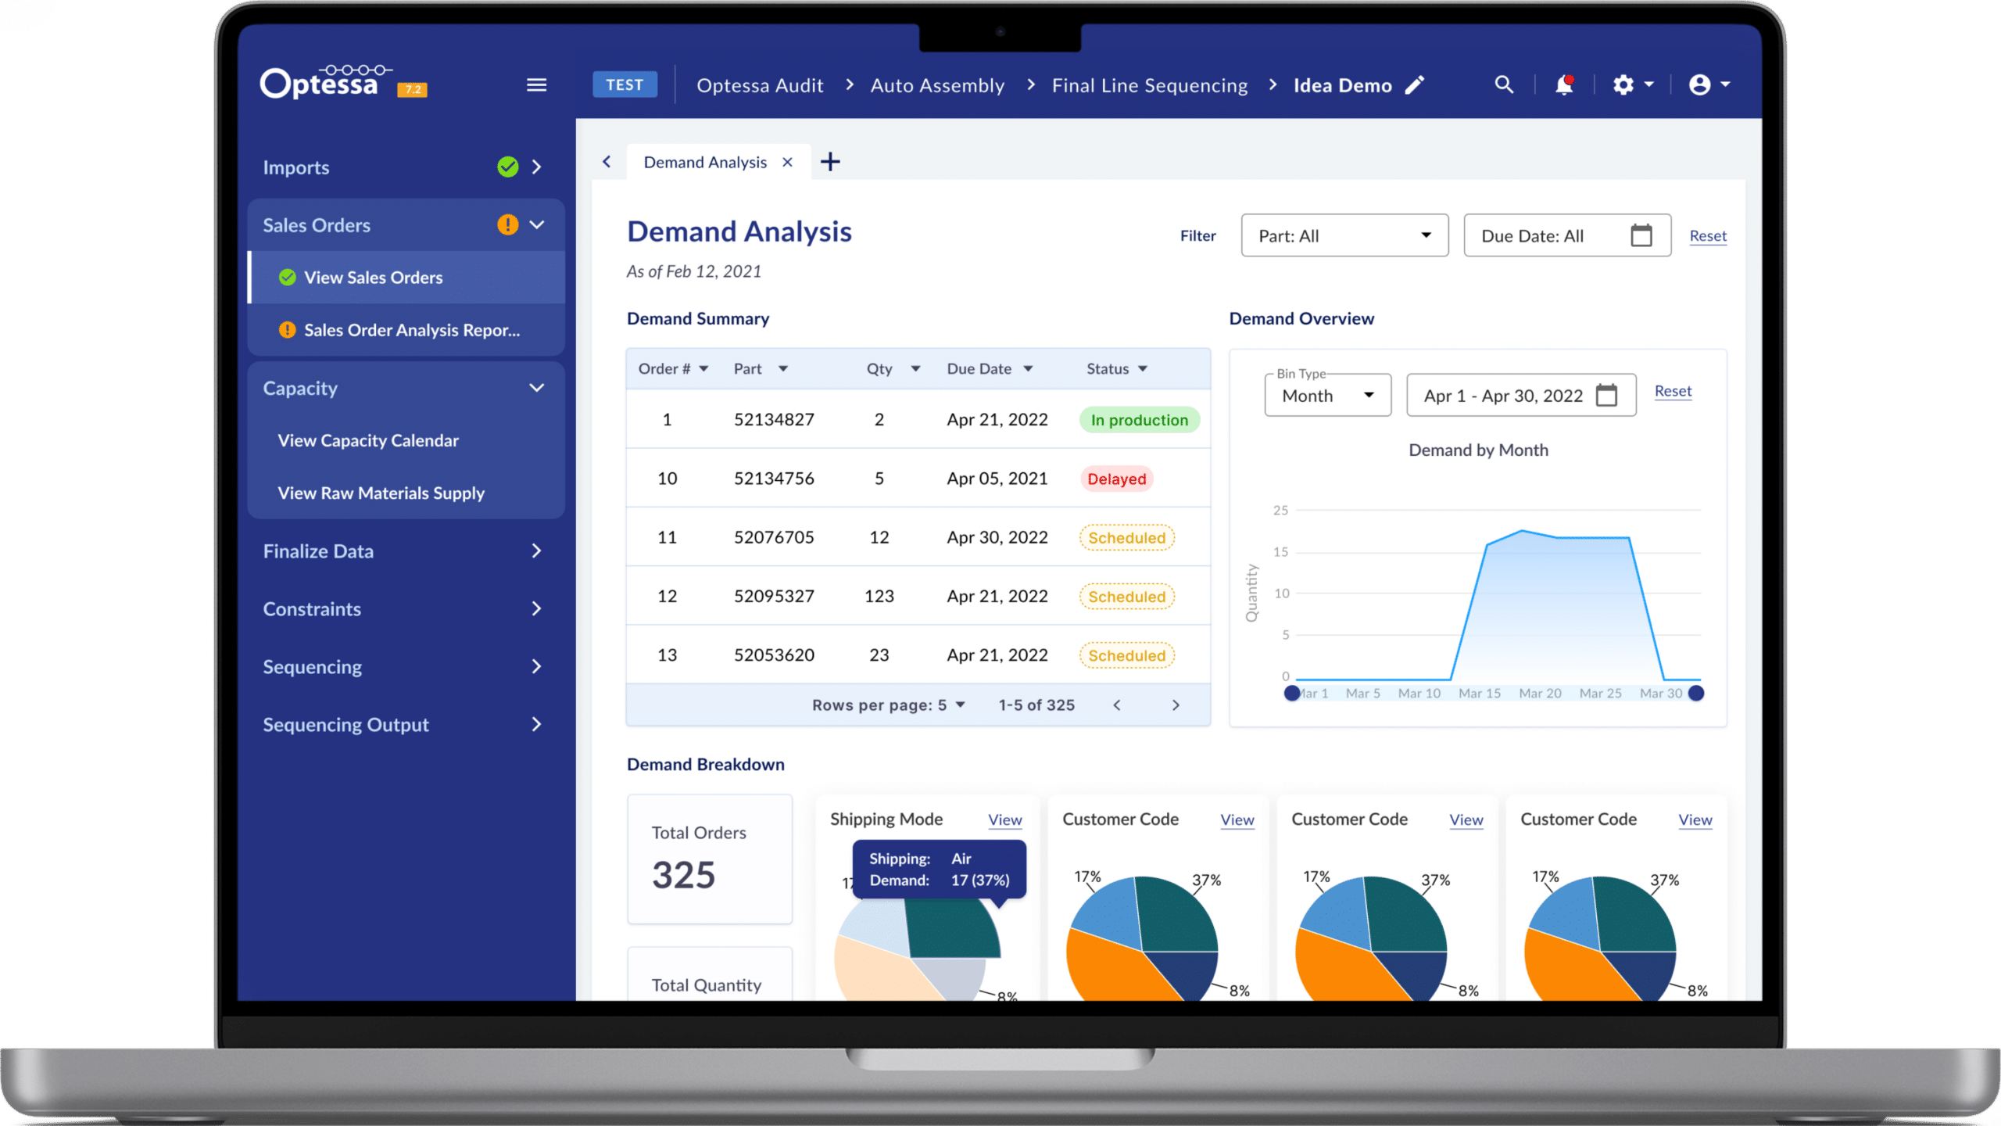2001x1126 pixels.
Task: Select View Capacity Calendar menu item
Action: 368,440
